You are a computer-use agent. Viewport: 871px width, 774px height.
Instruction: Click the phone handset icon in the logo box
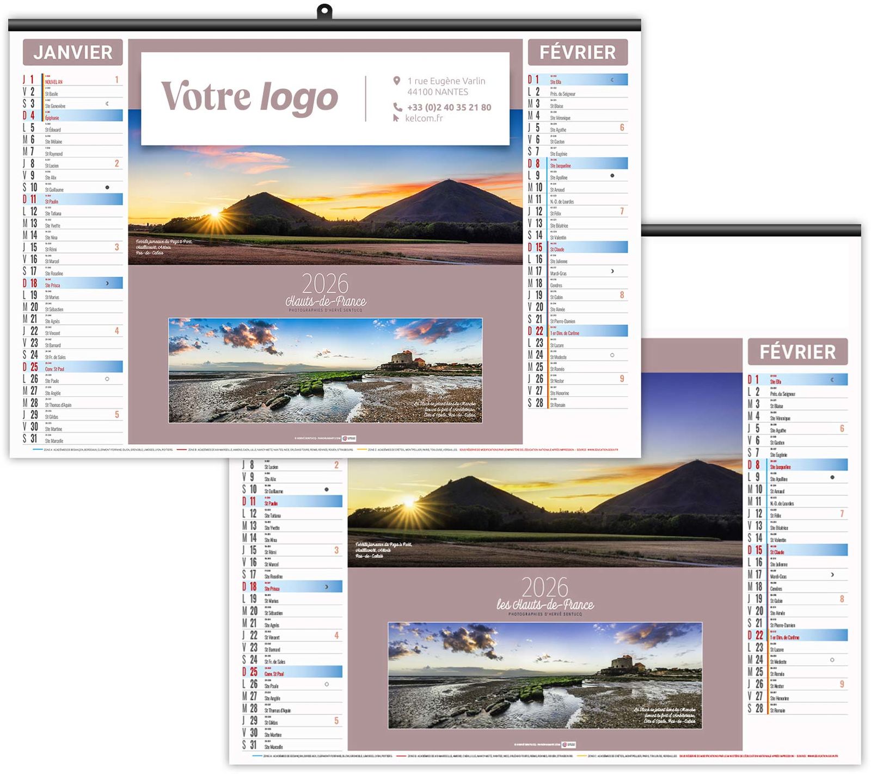click(x=397, y=107)
